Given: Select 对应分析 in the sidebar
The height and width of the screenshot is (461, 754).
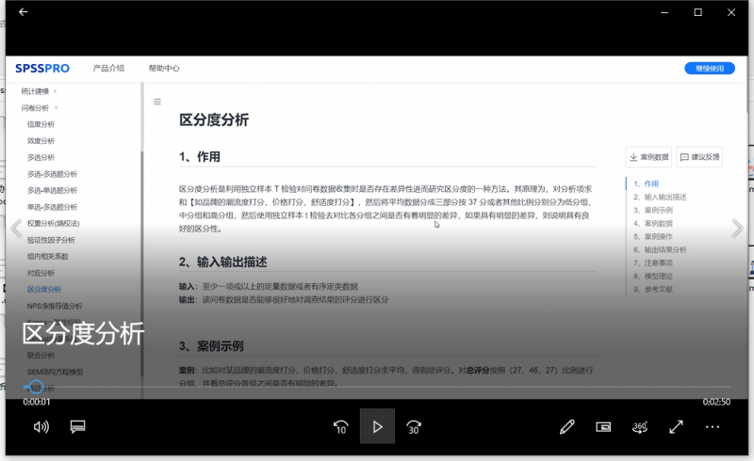Looking at the screenshot, I should [41, 273].
